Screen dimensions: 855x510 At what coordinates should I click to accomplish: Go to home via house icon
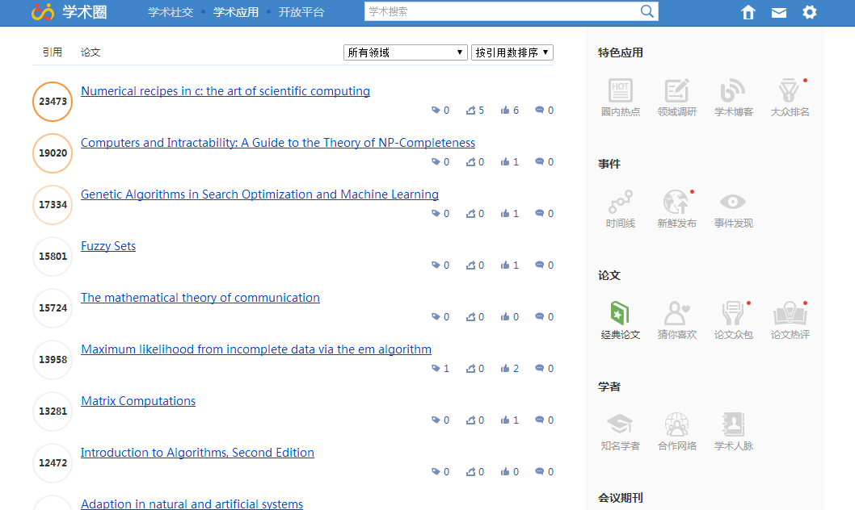[748, 12]
